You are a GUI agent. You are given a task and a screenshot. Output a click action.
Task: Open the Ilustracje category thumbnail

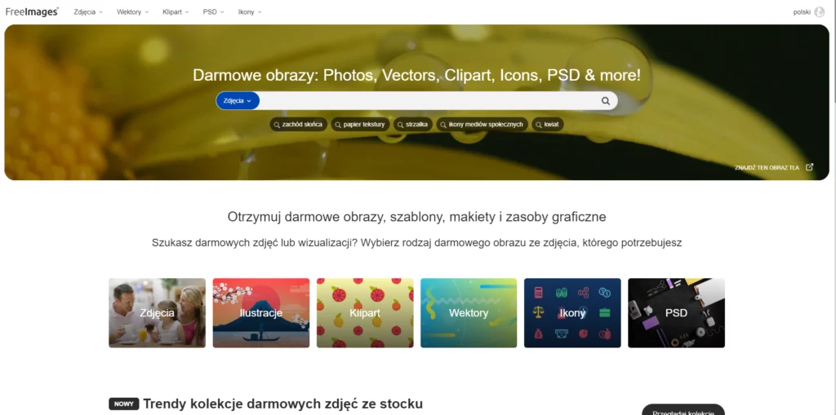(260, 313)
